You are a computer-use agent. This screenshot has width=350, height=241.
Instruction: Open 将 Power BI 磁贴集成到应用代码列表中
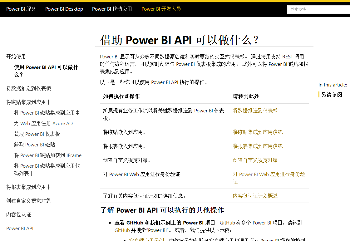pos(47,170)
